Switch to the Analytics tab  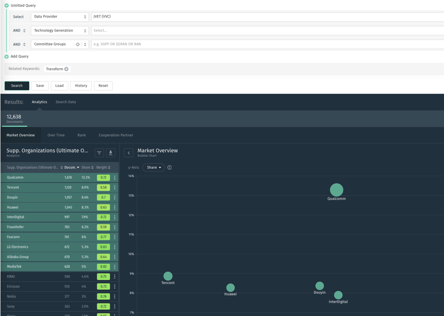[x=40, y=102]
